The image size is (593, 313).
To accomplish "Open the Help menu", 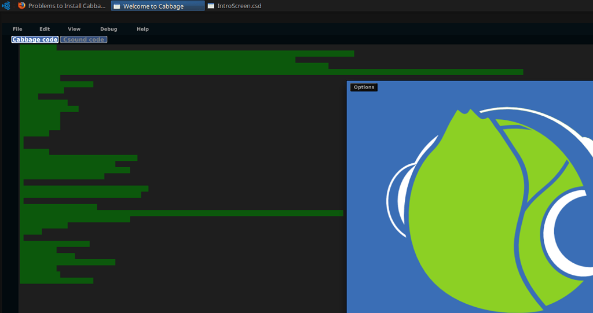I will 142,29.
